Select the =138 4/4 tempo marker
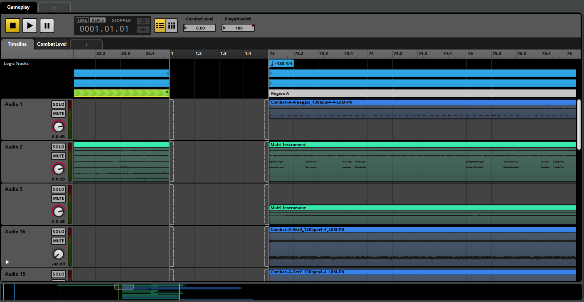 (x=281, y=63)
